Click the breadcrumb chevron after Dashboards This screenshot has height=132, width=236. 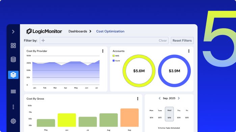point(90,31)
